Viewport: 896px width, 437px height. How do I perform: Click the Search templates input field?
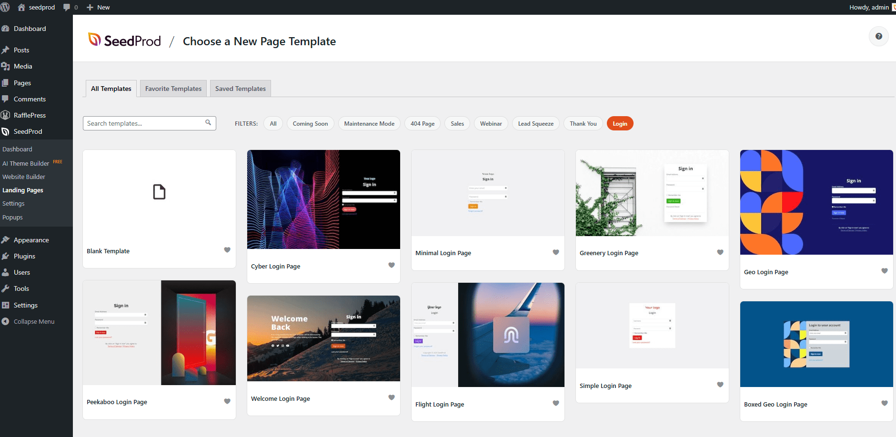pyautogui.click(x=143, y=123)
